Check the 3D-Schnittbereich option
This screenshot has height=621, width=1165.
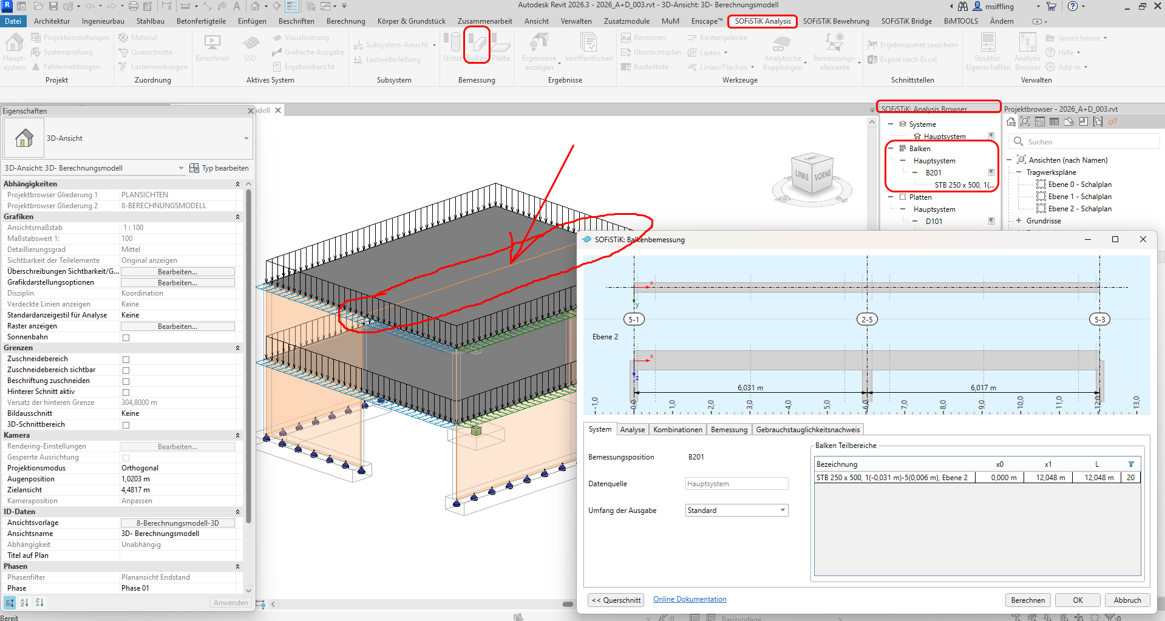click(x=126, y=425)
